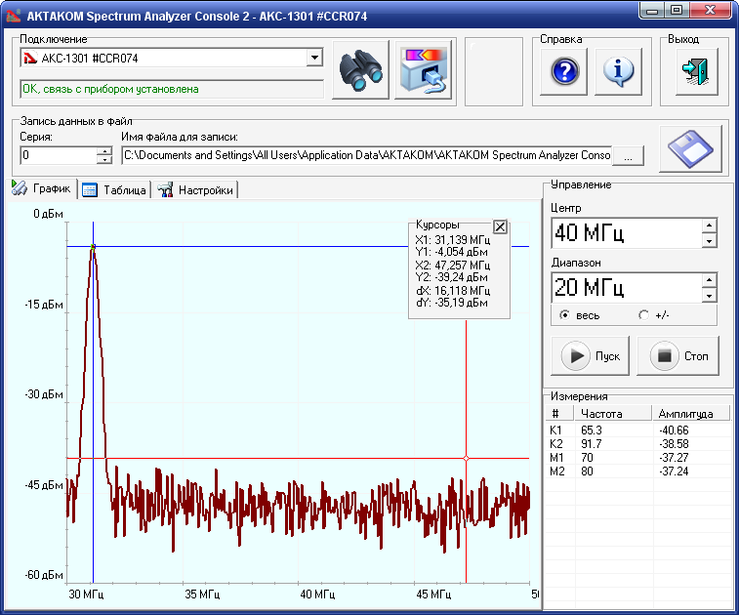Close the Курсоры cursor info panel
The width and height of the screenshot is (739, 615).
[500, 227]
